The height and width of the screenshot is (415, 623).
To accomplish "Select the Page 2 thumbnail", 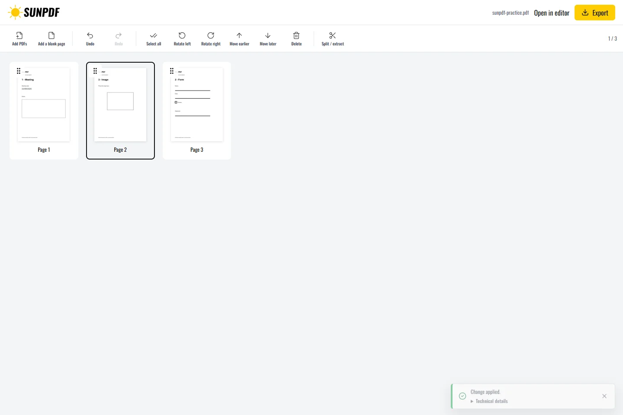I will coord(120,105).
